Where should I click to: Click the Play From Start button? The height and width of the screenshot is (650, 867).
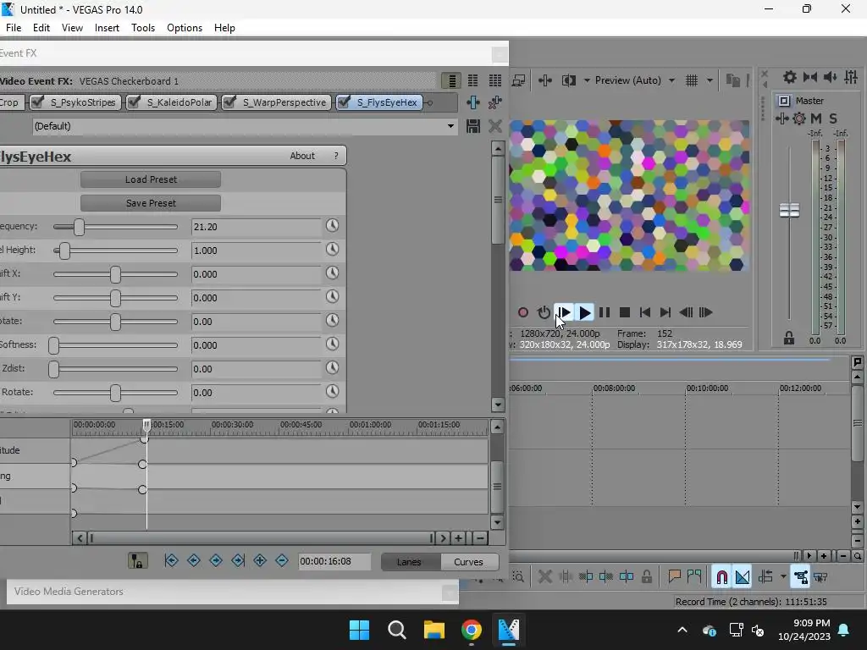[x=564, y=312]
